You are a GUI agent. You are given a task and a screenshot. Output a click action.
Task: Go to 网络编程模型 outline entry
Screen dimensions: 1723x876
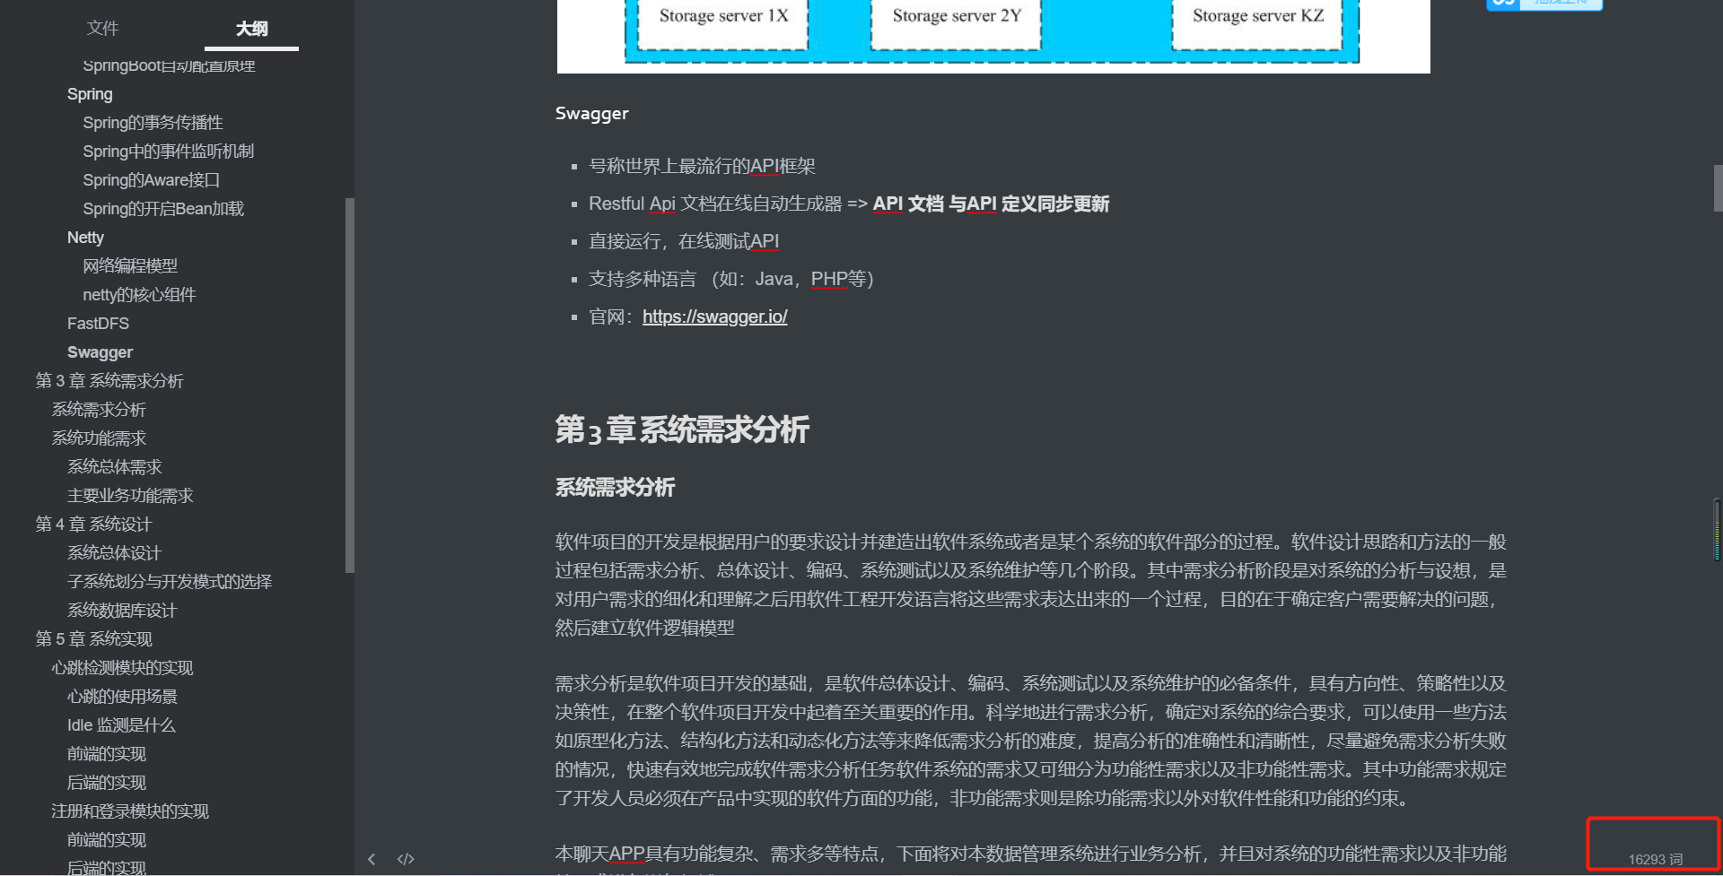pos(130,266)
